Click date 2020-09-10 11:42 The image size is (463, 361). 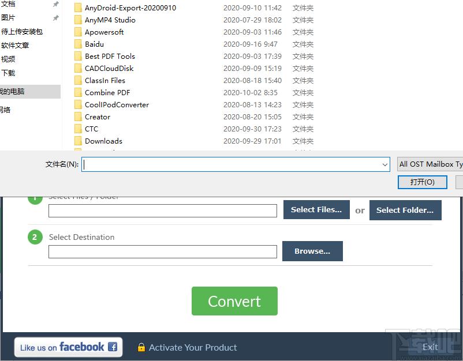click(252, 8)
